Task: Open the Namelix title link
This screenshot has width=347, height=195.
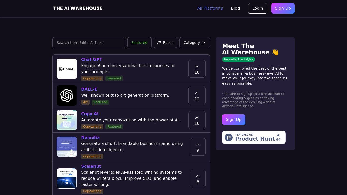Action: [x=90, y=137]
